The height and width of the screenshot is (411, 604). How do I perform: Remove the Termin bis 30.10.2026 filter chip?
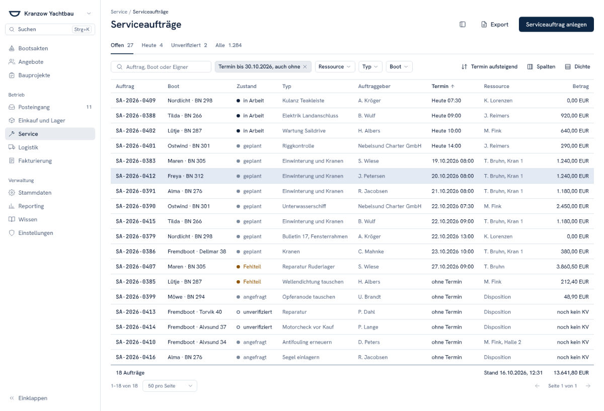(x=305, y=67)
